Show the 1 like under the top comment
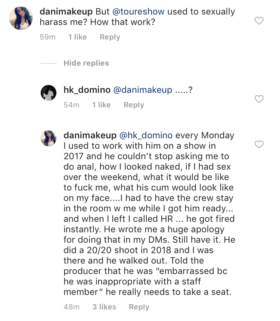The width and height of the screenshot is (280, 321). 77,37
